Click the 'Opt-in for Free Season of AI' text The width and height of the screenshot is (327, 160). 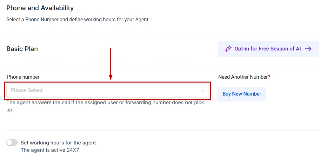(x=267, y=49)
